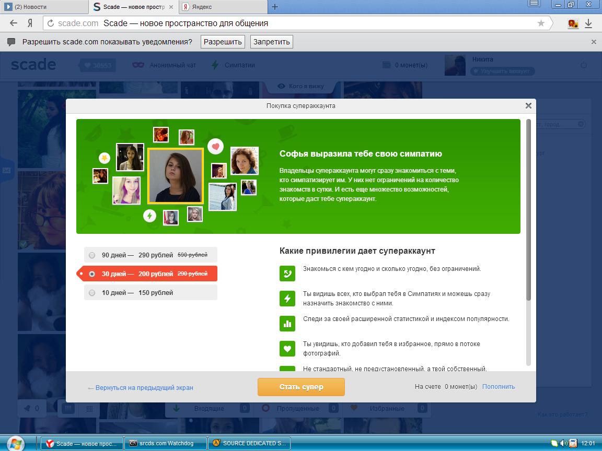602x451 pixels.
Task: Go back with the browser arrow
Action: click(14, 23)
